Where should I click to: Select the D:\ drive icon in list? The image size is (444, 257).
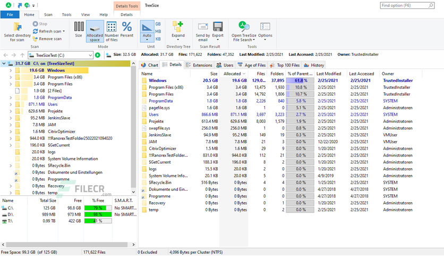(x=4, y=215)
